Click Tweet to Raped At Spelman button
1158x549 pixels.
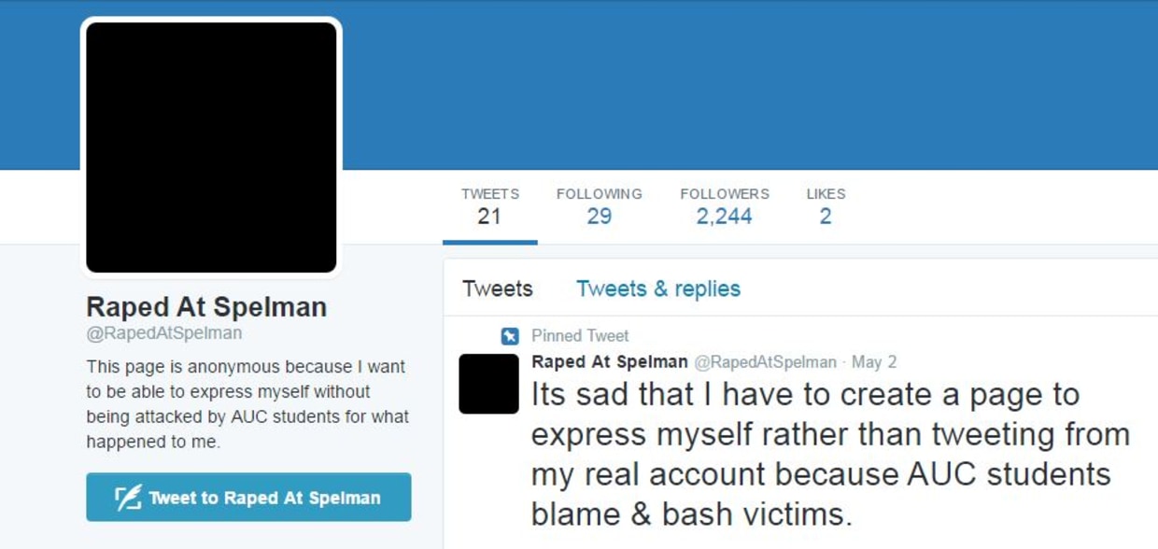pos(248,497)
